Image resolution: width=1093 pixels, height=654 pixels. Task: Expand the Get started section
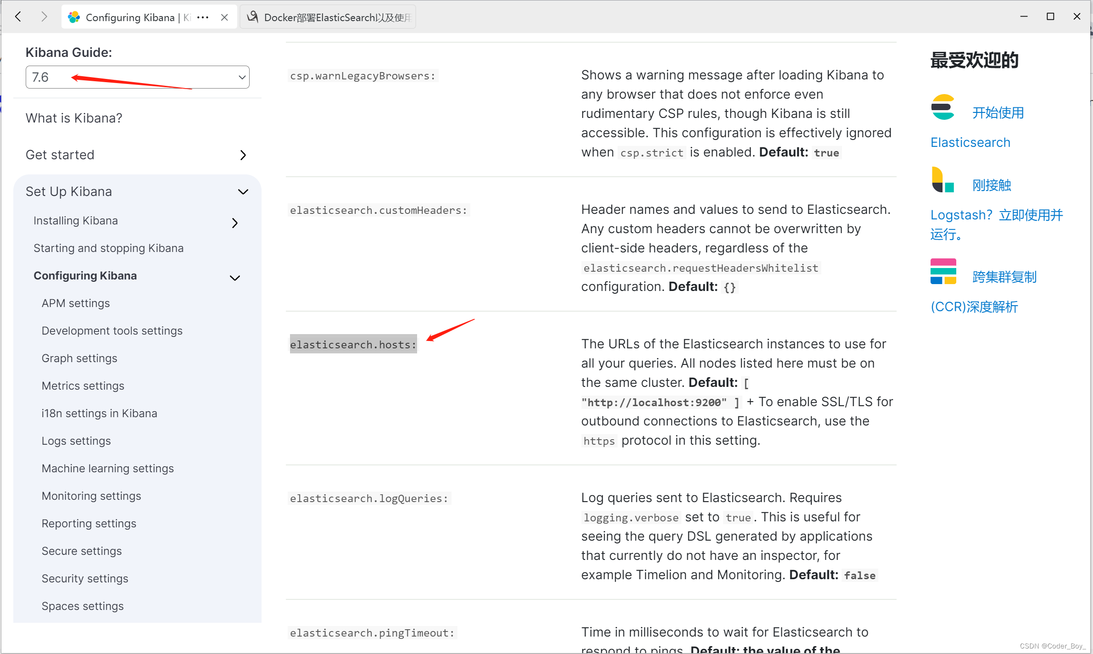243,155
